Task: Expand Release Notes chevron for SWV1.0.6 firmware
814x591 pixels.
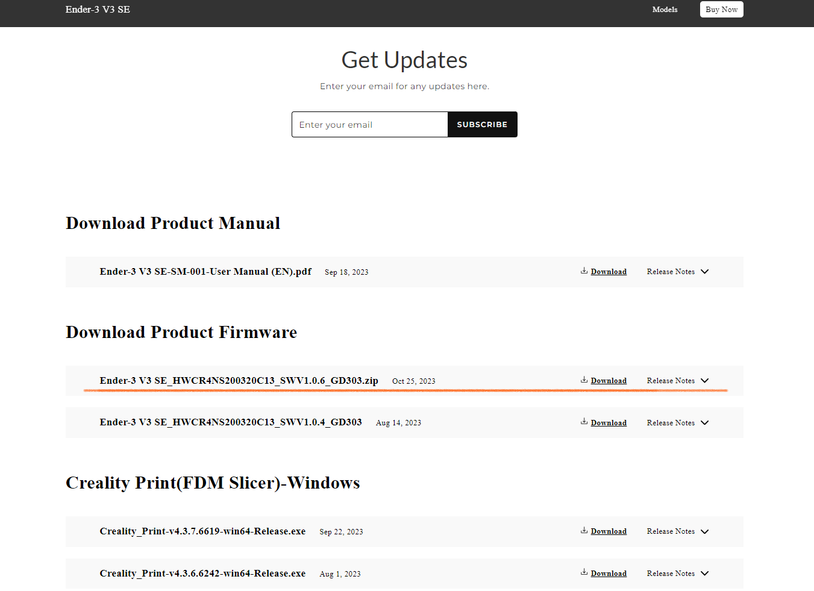Action: [704, 381]
